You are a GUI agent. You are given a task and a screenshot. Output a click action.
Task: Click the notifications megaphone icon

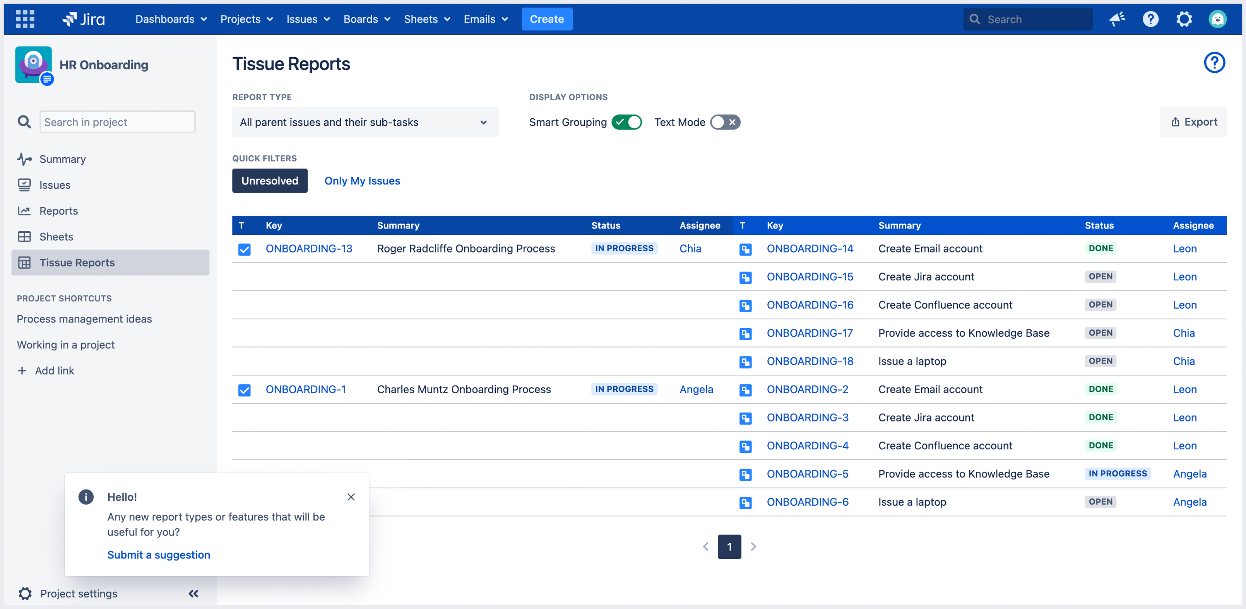[1117, 19]
